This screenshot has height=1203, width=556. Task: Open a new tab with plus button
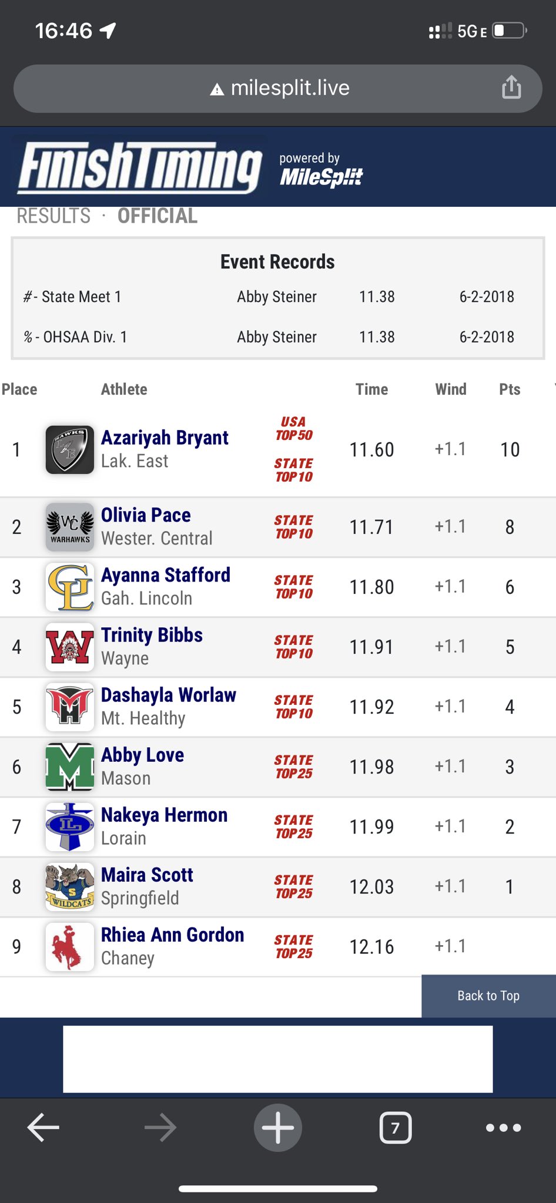click(278, 1127)
